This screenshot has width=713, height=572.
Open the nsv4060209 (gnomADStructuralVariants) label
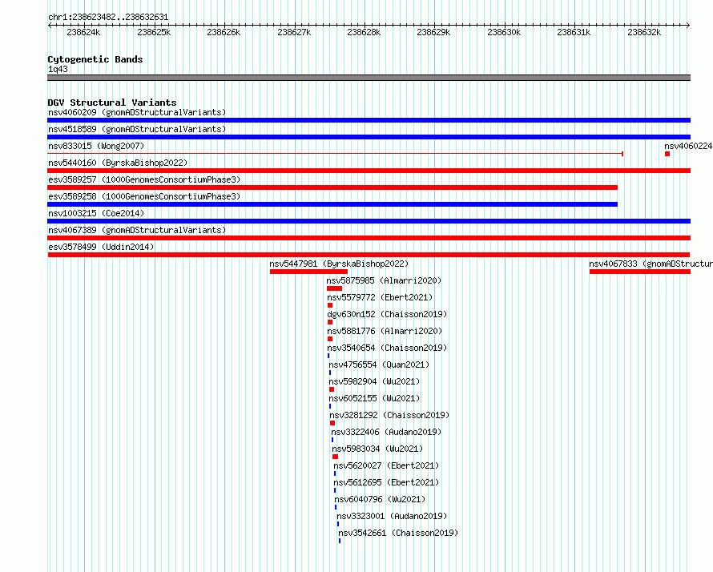(137, 112)
